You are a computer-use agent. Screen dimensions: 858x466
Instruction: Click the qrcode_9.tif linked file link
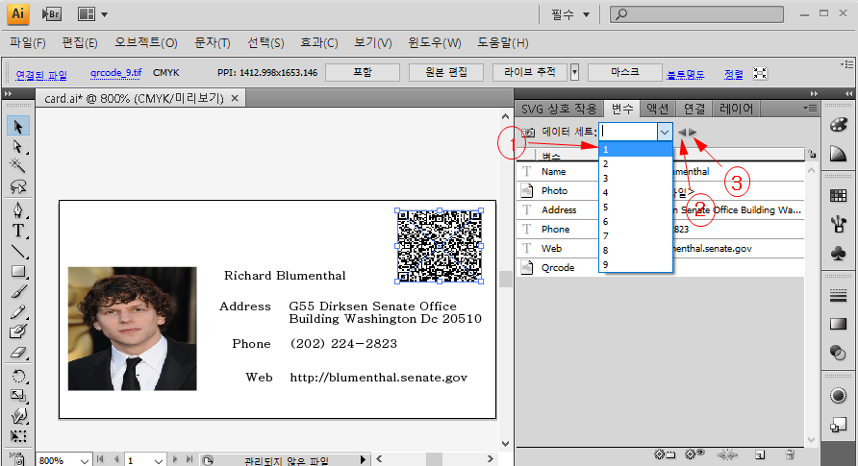coord(114,74)
